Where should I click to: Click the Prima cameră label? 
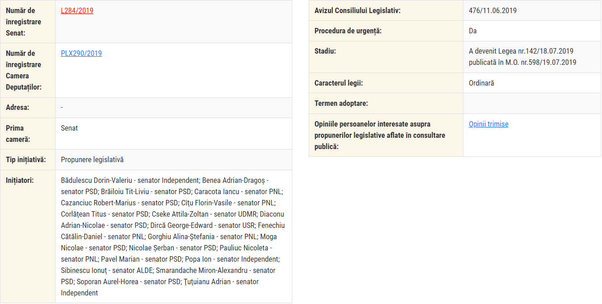click(x=18, y=134)
